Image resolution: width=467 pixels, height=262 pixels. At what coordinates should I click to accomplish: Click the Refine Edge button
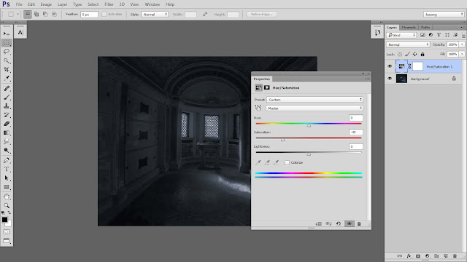click(x=261, y=15)
